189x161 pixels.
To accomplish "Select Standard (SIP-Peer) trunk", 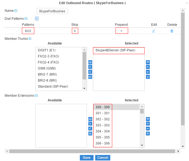I will 59,87.
